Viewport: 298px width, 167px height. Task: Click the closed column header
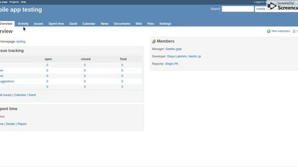coord(86,59)
